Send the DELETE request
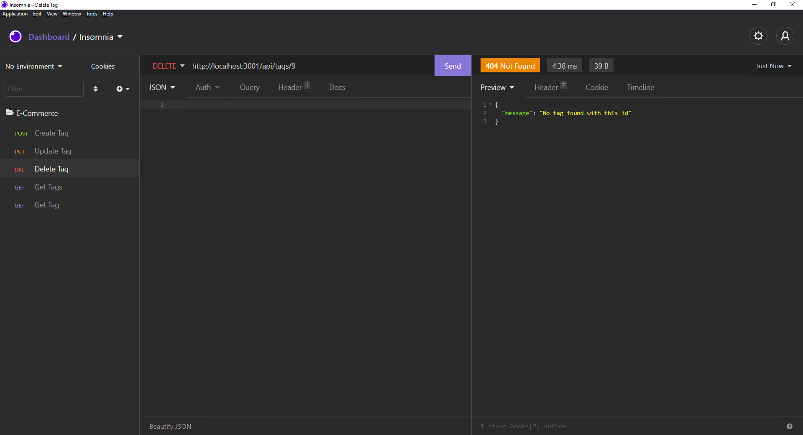The image size is (803, 435). pos(453,66)
